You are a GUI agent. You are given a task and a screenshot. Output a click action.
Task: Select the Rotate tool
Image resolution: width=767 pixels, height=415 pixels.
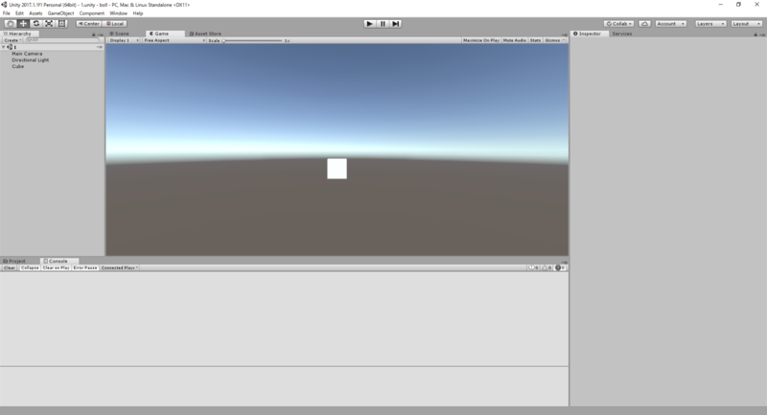(35, 23)
